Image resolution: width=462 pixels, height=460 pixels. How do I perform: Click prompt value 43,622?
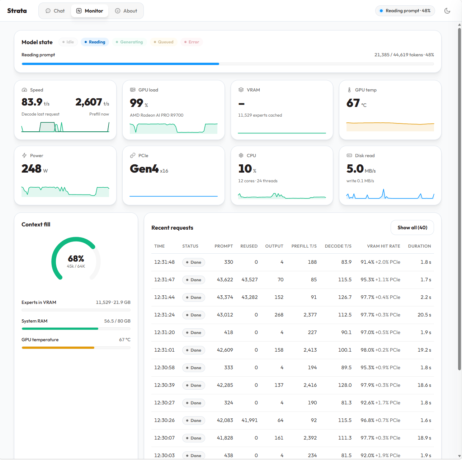(225, 280)
